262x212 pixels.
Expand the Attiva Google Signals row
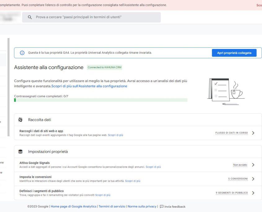pos(253,164)
